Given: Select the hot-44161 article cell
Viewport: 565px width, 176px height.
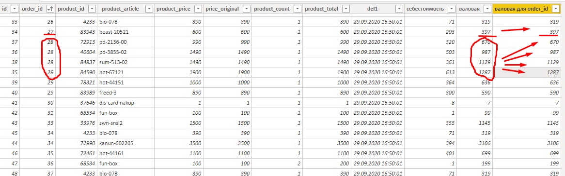Looking at the screenshot, I should (x=126, y=153).
